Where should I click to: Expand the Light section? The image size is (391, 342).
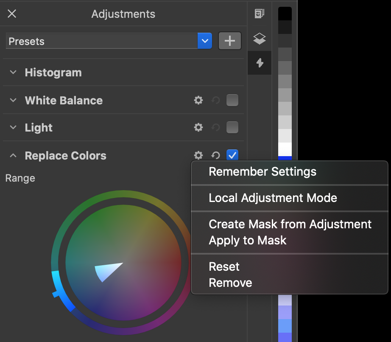tap(13, 128)
